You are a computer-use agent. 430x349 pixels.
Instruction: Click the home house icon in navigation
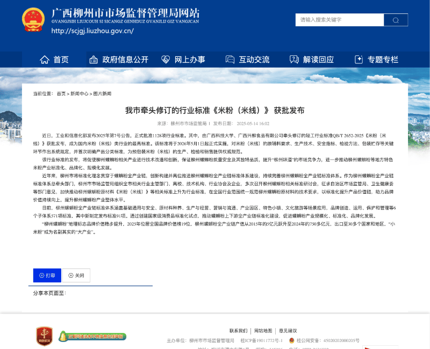pyautogui.click(x=45, y=60)
